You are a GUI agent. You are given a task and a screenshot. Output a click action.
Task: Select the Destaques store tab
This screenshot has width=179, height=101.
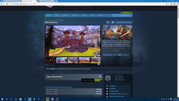click(x=49, y=15)
